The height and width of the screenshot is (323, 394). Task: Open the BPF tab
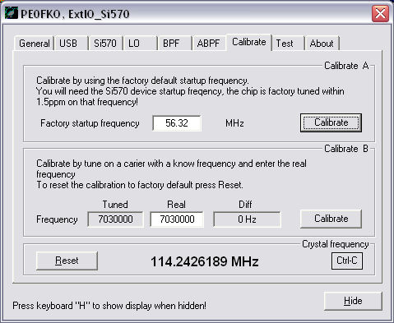tap(174, 44)
